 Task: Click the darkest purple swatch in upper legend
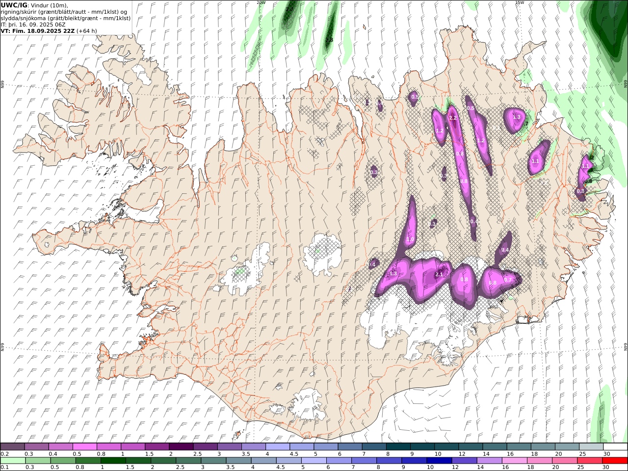click(181, 447)
